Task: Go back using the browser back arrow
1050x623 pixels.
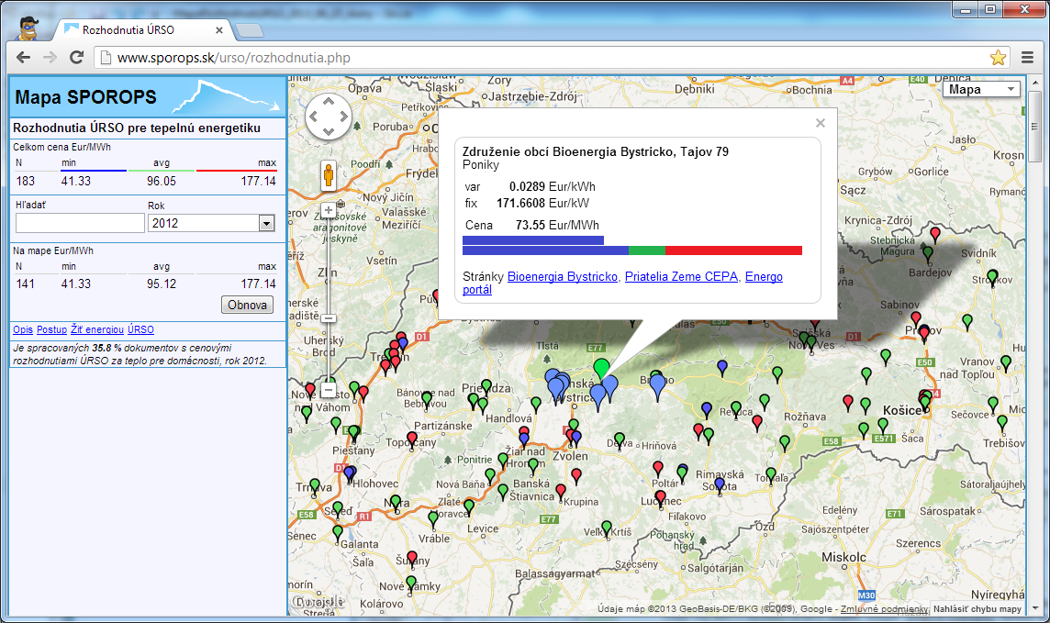Action: click(24, 58)
